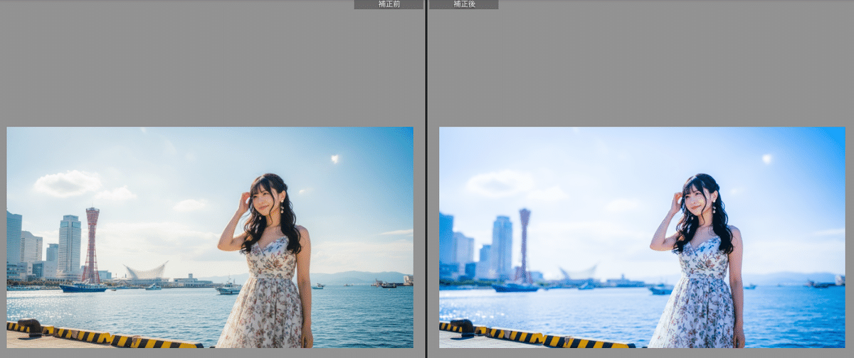Click the tall skyscraper in the after photo

tap(502, 245)
